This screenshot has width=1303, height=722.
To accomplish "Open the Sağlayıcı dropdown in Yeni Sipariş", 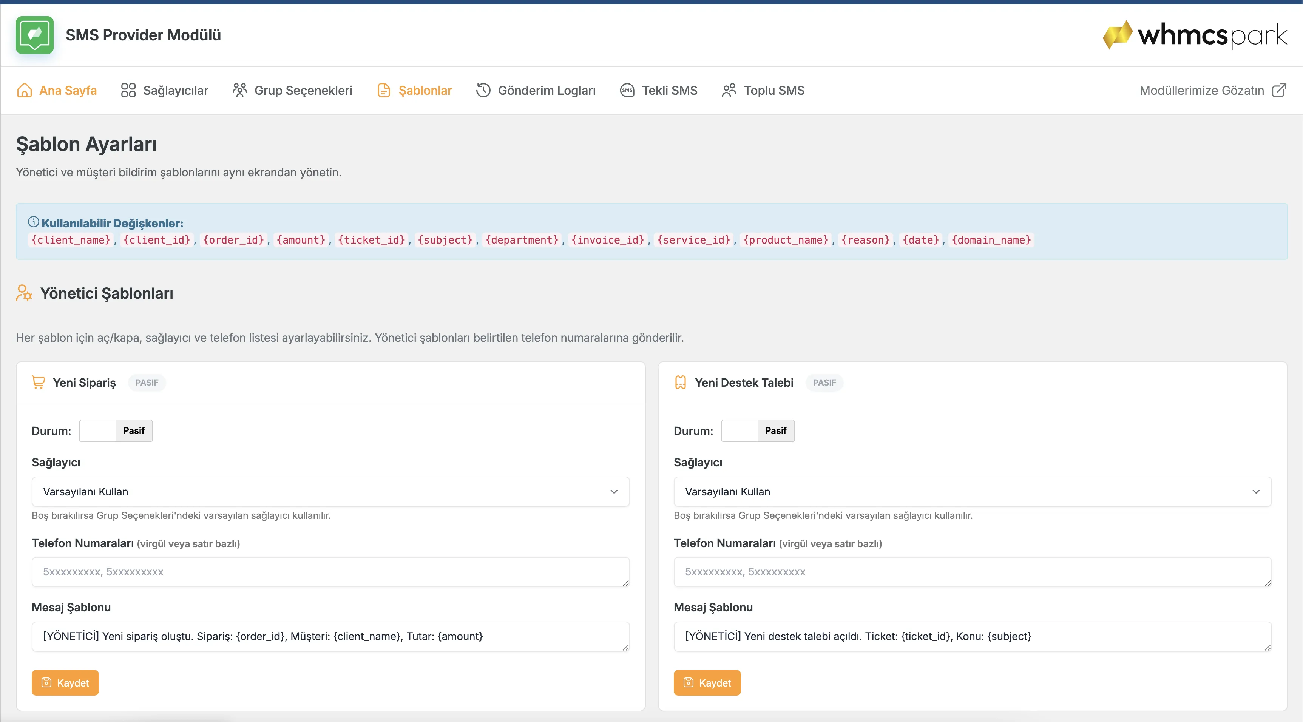I will click(330, 491).
